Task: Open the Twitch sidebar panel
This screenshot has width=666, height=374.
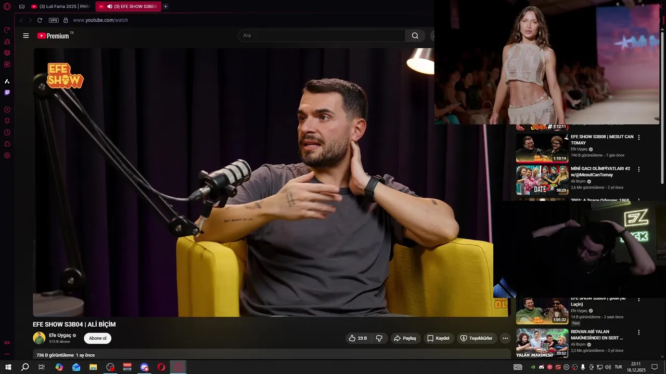Action: [x=7, y=92]
